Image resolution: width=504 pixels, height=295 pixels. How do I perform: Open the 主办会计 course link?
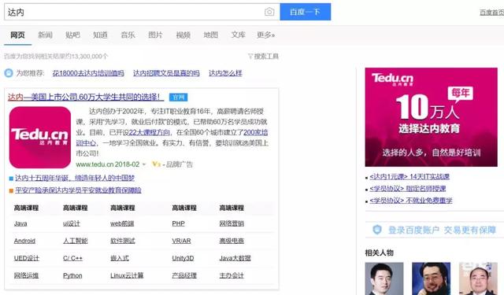[232, 275]
